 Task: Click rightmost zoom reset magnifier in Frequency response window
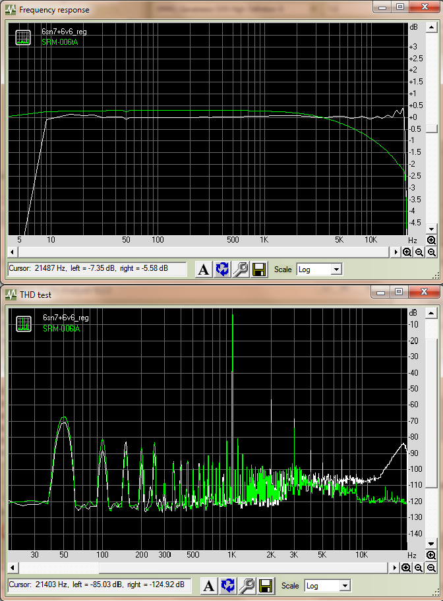coord(432,252)
